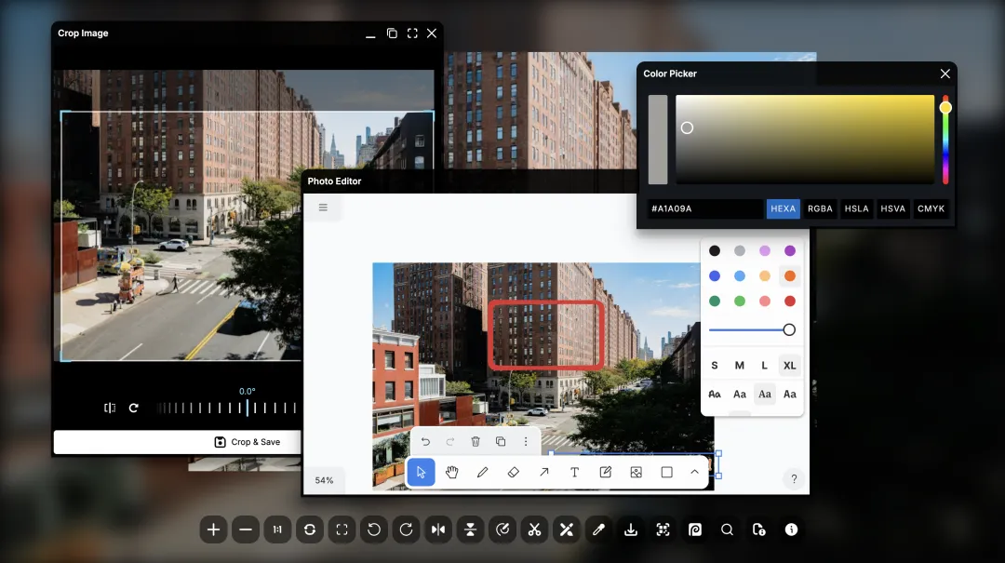
Task: Click the help question mark button
Action: [794, 479]
